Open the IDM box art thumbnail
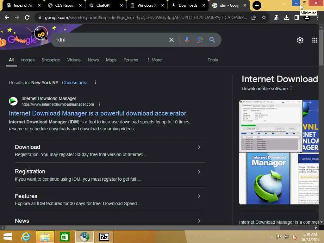324x243 pixels. coord(268,178)
